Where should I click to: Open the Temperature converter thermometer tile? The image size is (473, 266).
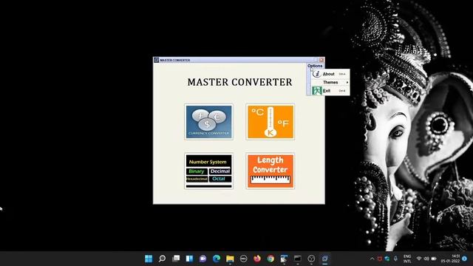[x=270, y=122]
